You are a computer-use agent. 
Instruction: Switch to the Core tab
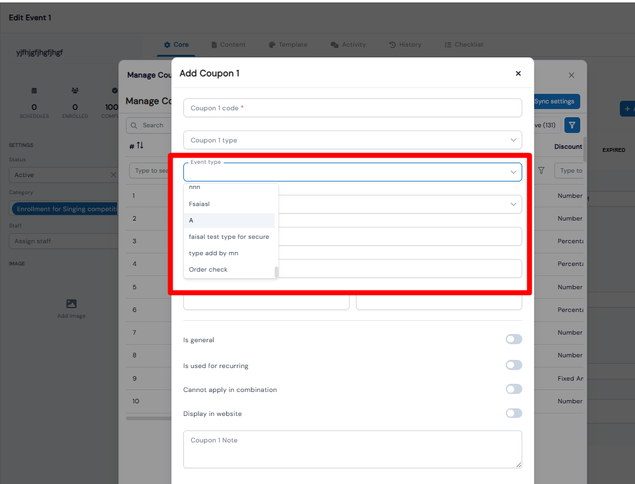pos(176,45)
